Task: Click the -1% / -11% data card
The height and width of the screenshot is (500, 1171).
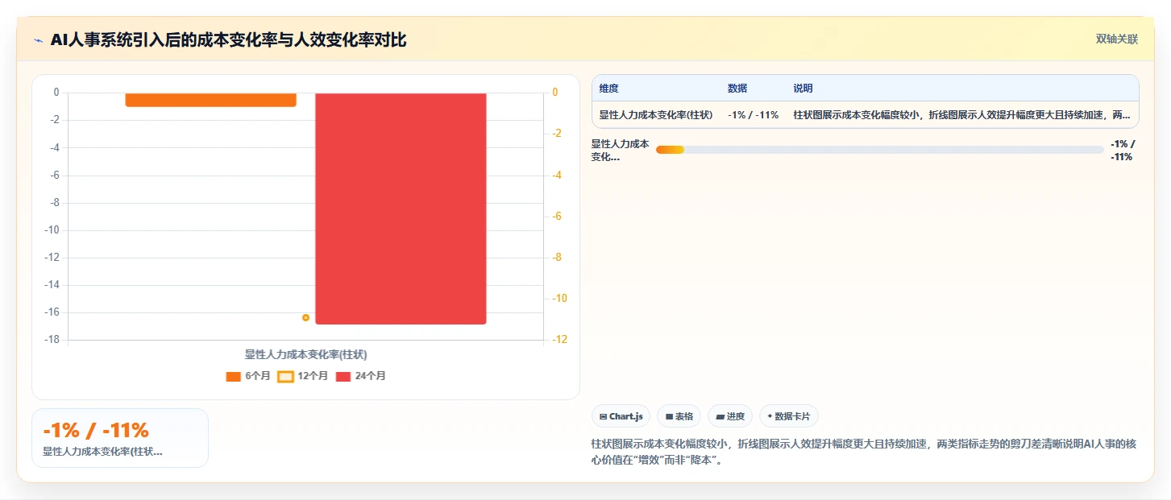Action: (x=120, y=438)
